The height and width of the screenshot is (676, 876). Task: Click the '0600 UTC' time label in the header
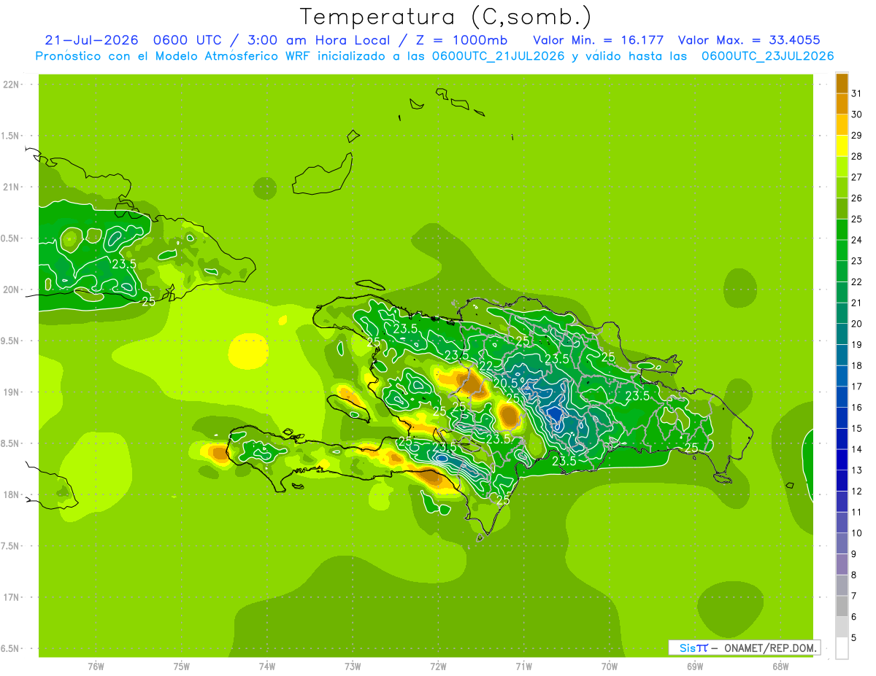[x=189, y=39]
